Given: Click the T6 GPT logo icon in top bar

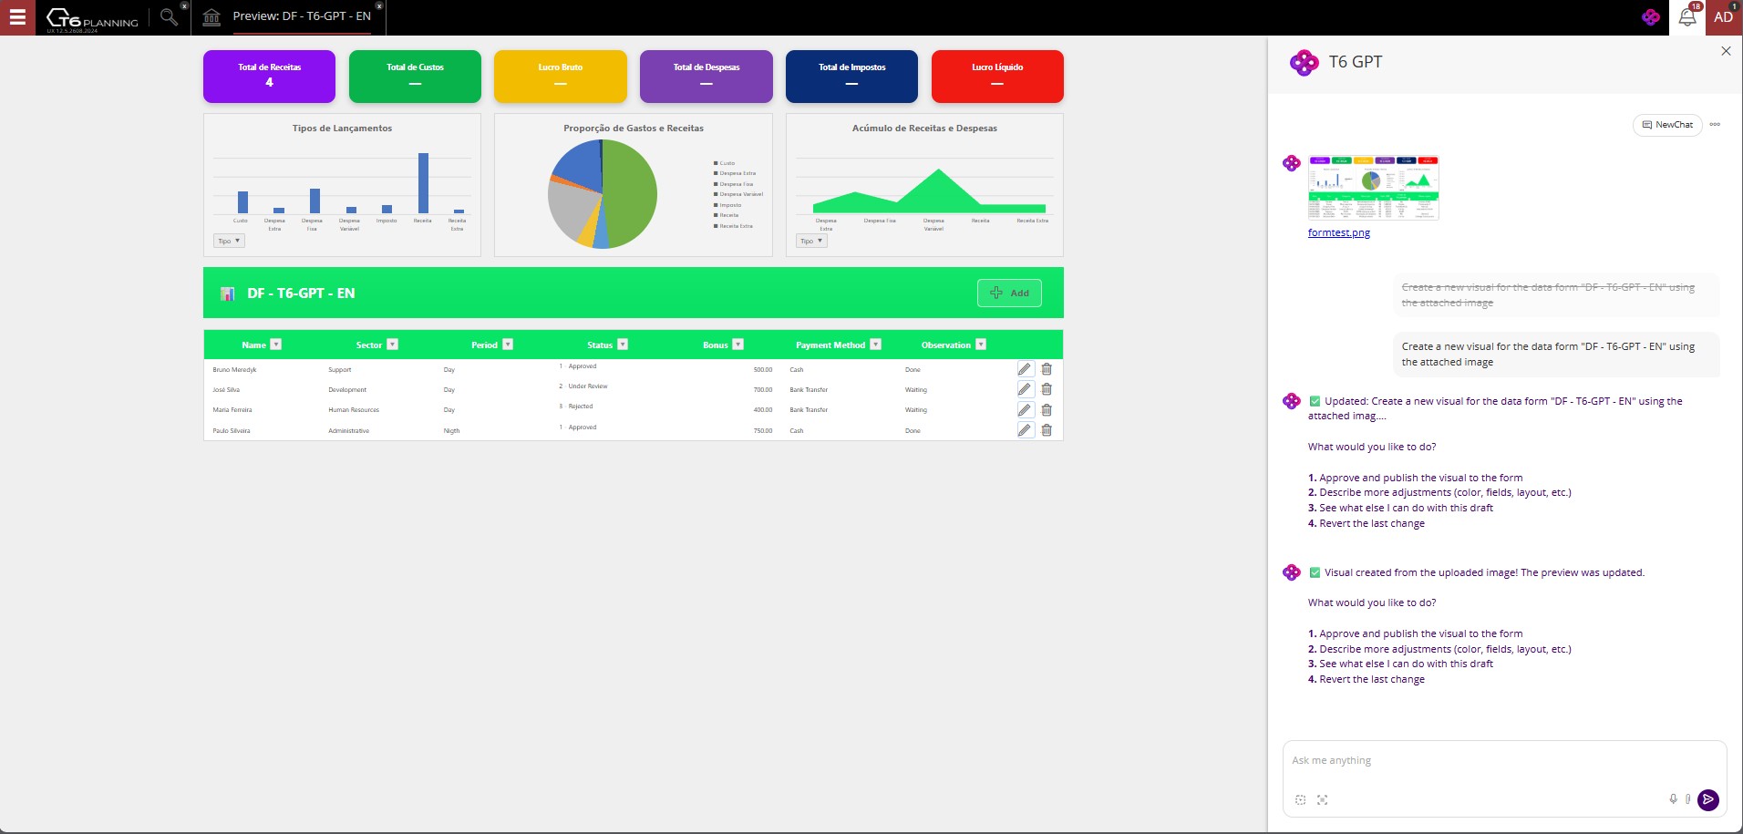Looking at the screenshot, I should tap(1651, 17).
